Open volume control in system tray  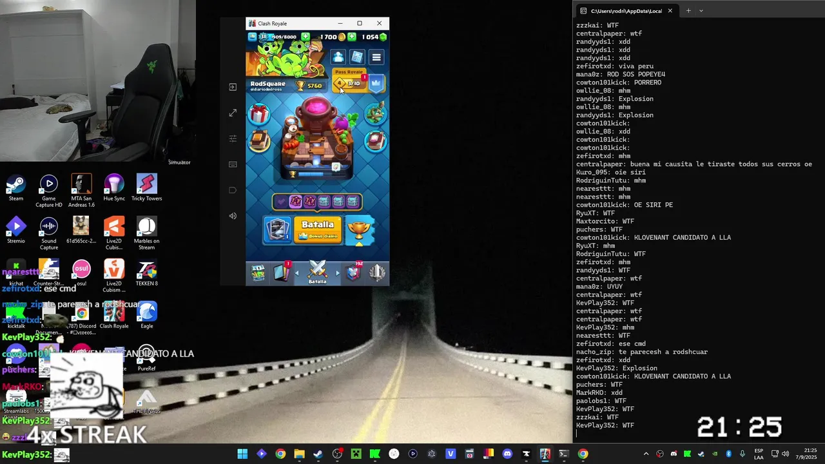tap(785, 454)
